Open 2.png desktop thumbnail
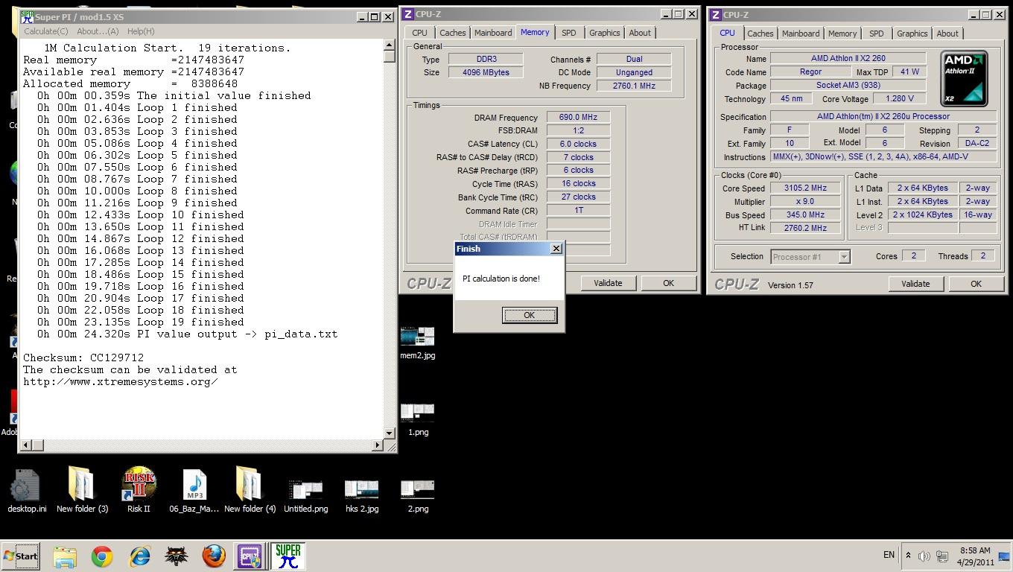Image resolution: width=1013 pixels, height=572 pixels. 418,496
